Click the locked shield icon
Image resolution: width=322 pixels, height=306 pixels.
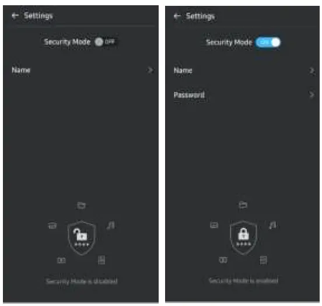point(243,237)
